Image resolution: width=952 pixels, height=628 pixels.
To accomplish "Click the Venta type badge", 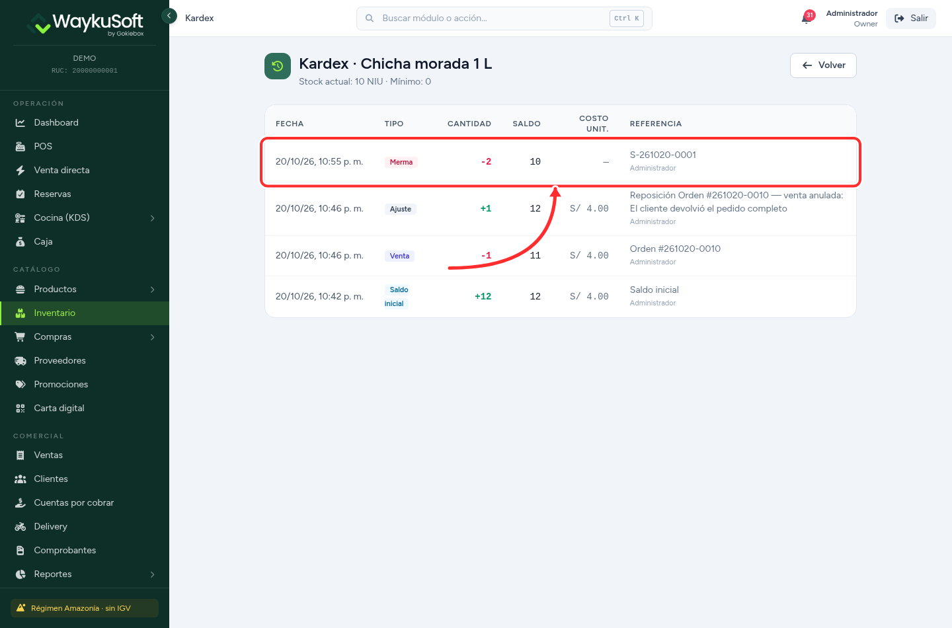I will coord(399,256).
